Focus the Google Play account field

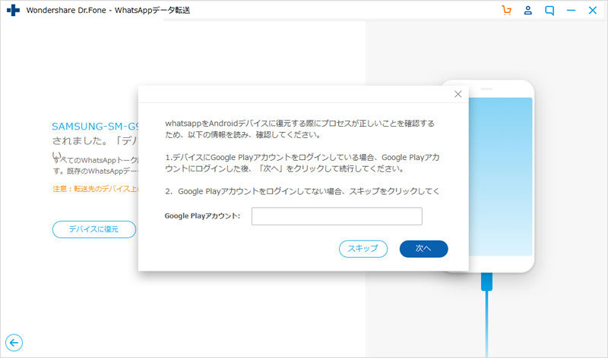[x=337, y=216]
